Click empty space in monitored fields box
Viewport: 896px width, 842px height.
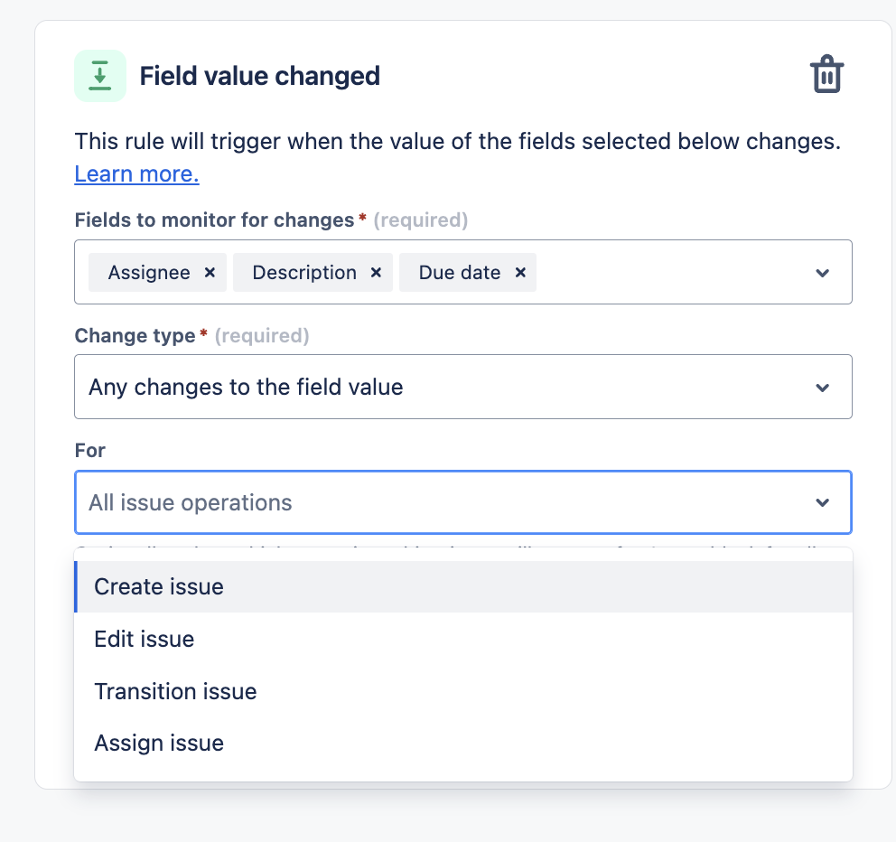(668, 273)
